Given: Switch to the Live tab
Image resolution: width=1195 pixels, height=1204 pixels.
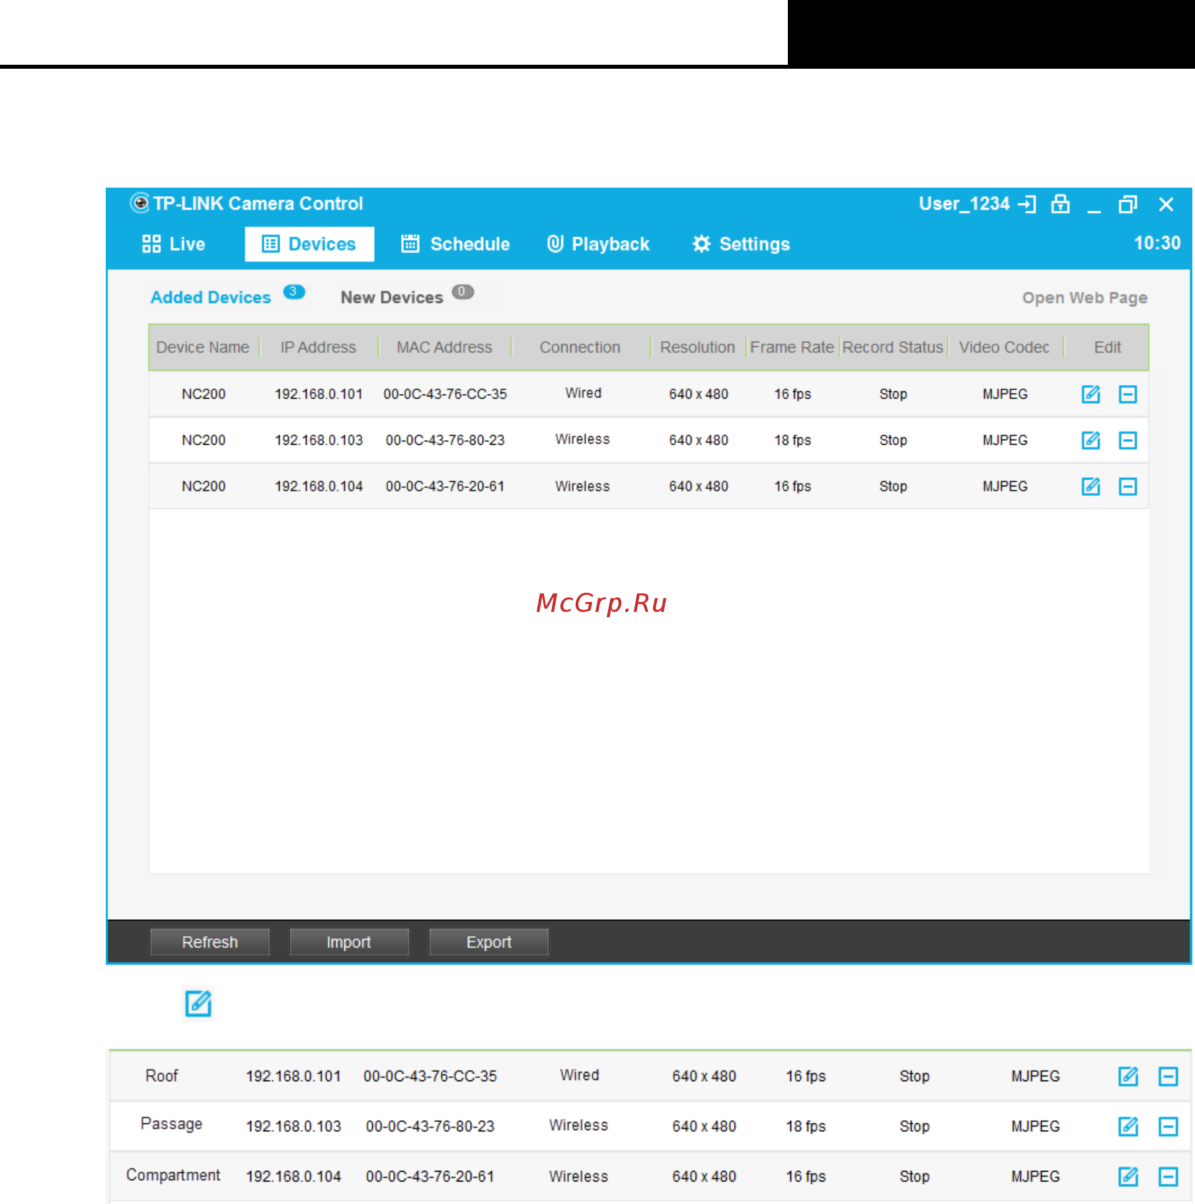Looking at the screenshot, I should click(x=174, y=244).
